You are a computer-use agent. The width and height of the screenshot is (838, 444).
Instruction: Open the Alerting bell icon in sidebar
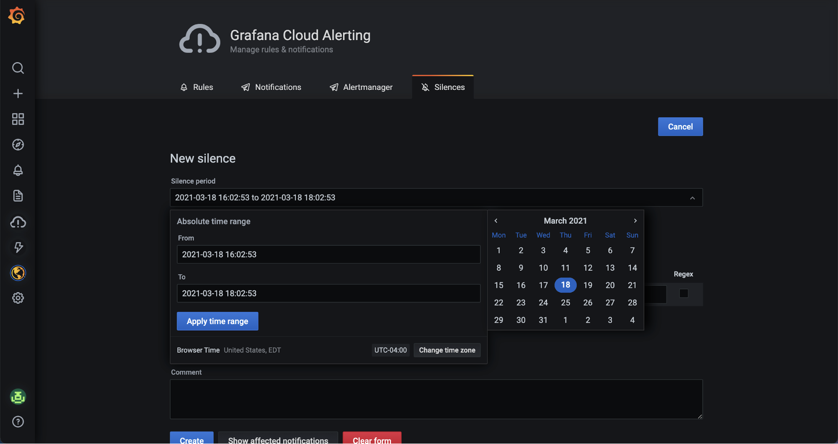tap(18, 170)
